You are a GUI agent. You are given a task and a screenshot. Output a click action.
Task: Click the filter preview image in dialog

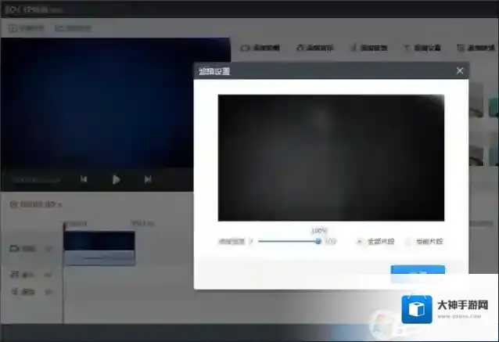[331, 158]
